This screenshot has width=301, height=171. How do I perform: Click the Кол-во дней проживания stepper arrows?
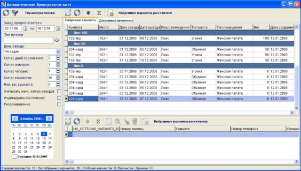[x=58, y=58]
